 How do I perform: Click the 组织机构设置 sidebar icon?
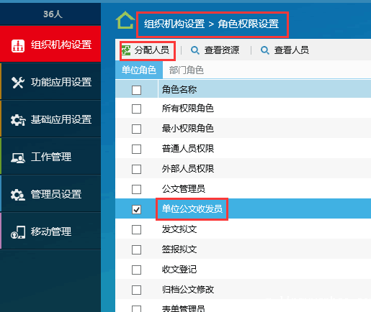pos(18,46)
